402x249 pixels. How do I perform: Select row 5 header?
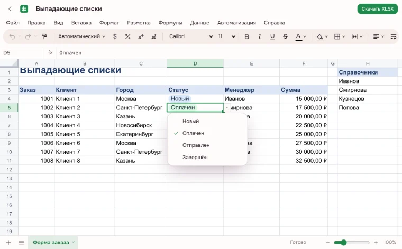[x=9, y=108]
